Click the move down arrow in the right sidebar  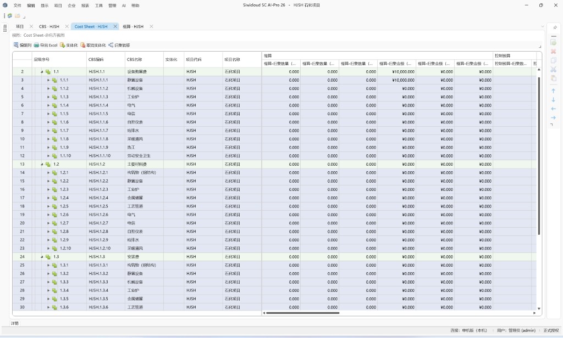pos(553,100)
